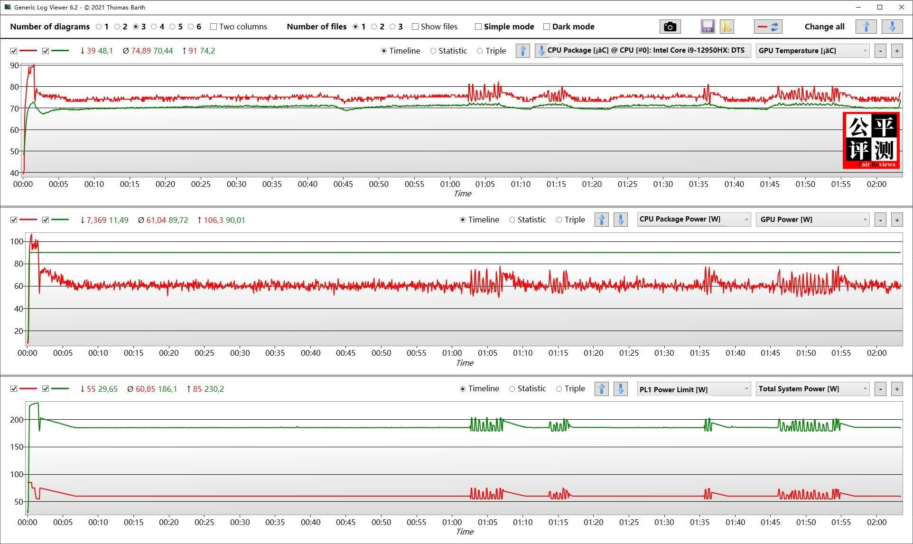913x544 pixels.
Task: Click the up arrow next to CPU Package Power dropdown
Action: coord(601,220)
